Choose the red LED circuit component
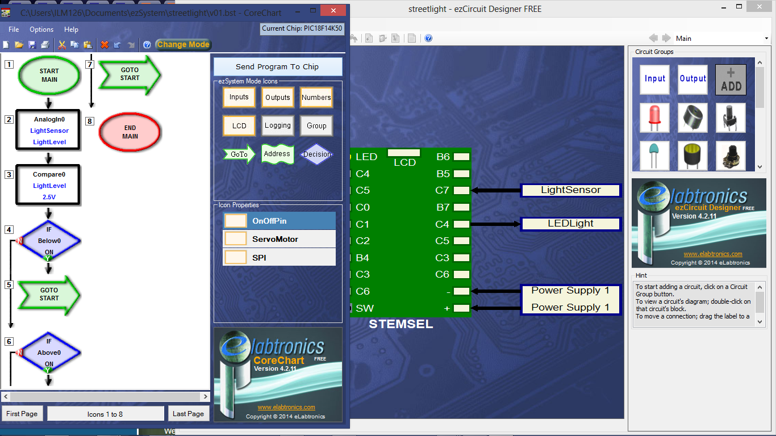776x436 pixels. [654, 118]
